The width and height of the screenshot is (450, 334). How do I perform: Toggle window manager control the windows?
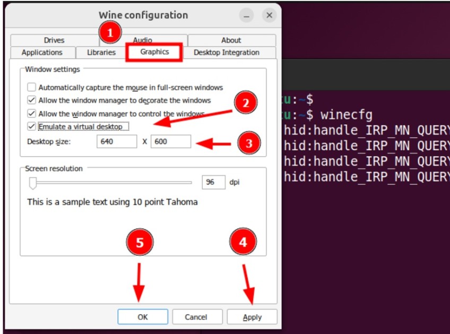point(32,114)
